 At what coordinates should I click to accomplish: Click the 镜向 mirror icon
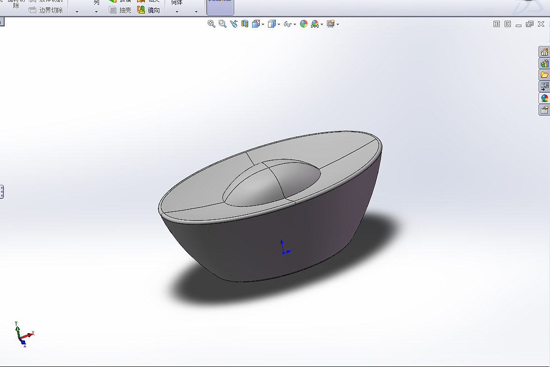[x=141, y=10]
